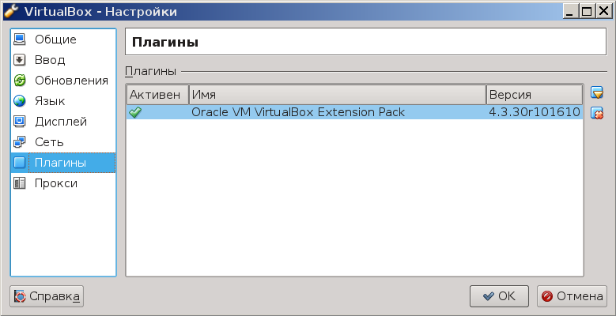
Task: Click the Общие monitor icon
Action: [19, 39]
